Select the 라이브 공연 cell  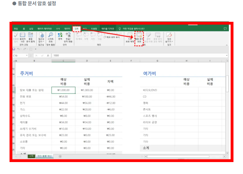(157, 122)
